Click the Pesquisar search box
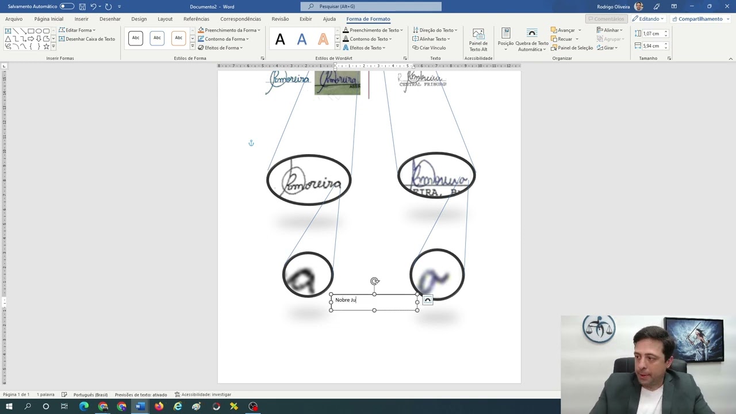 (371, 6)
